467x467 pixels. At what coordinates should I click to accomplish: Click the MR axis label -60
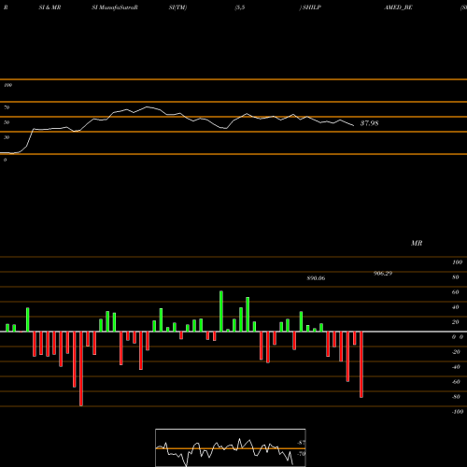(x=456, y=382)
